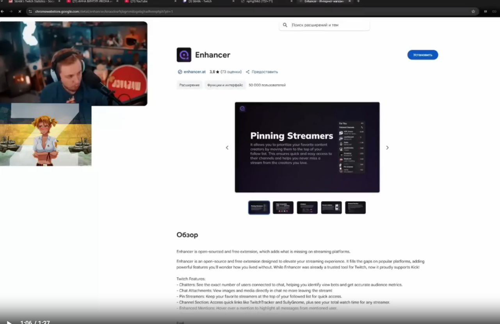This screenshot has width=500, height=324.
Task: Click the Enhancer extension logo icon
Action: pos(184,55)
